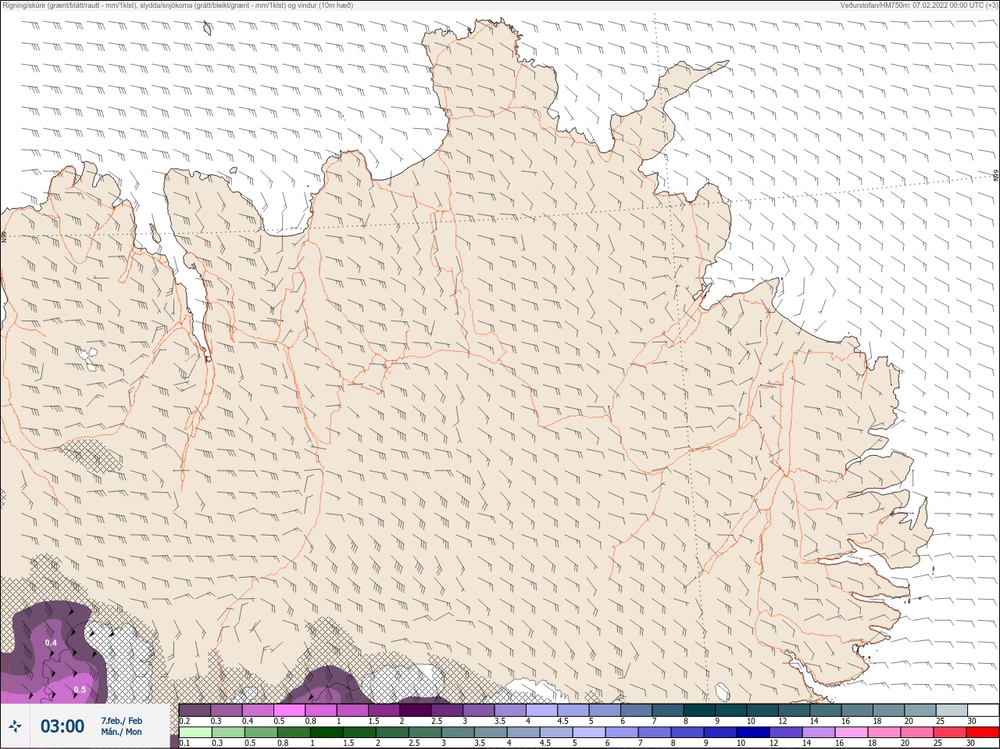Select upper legend dark teal swatch between 8 and 9

click(699, 710)
